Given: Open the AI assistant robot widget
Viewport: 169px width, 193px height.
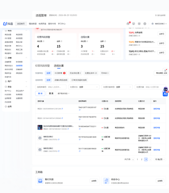Looking at the screenshot, I should click(x=166, y=91).
